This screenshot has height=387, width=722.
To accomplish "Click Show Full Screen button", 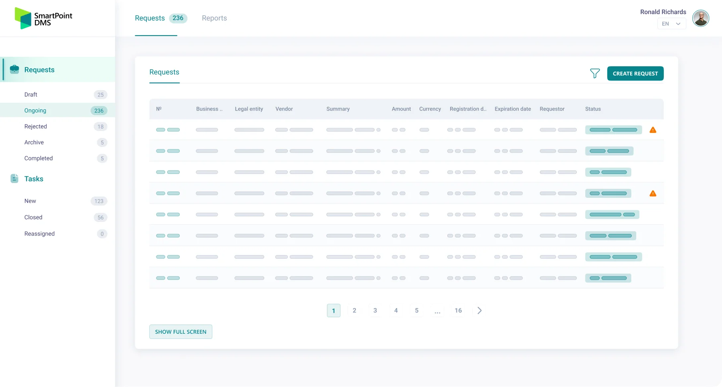I will point(180,332).
